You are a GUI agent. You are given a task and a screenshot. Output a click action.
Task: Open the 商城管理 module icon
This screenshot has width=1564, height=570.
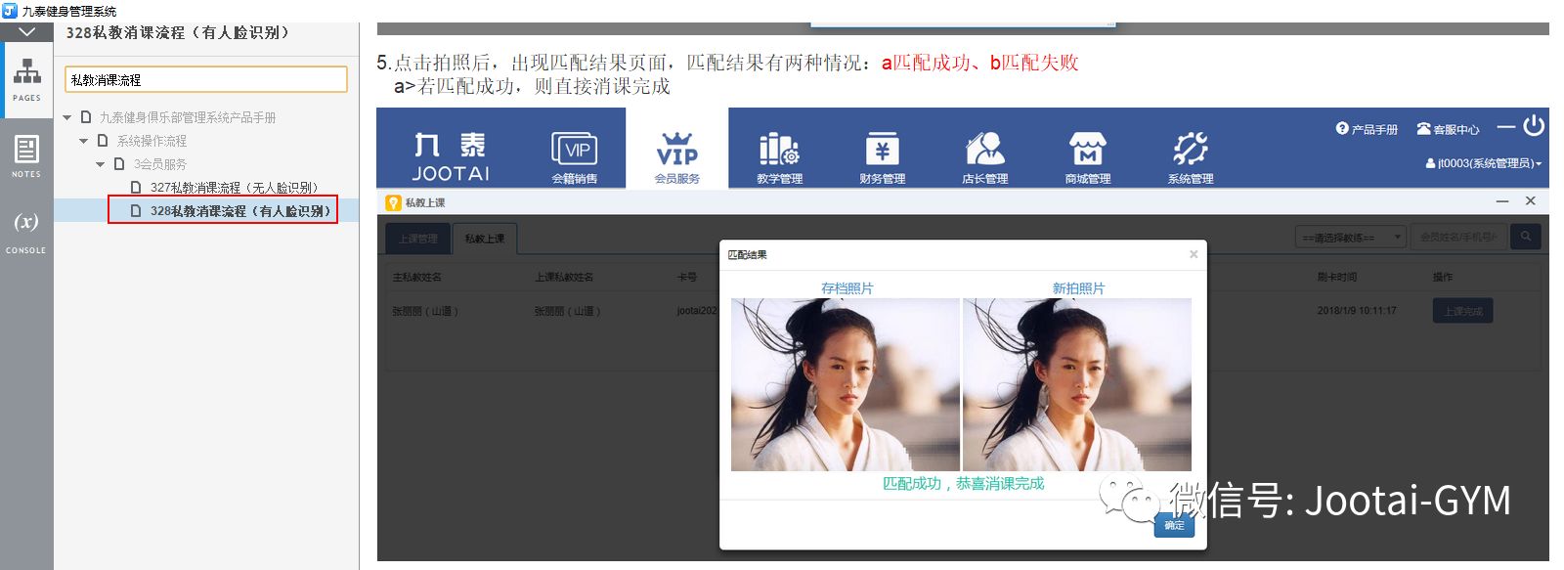click(x=1088, y=157)
